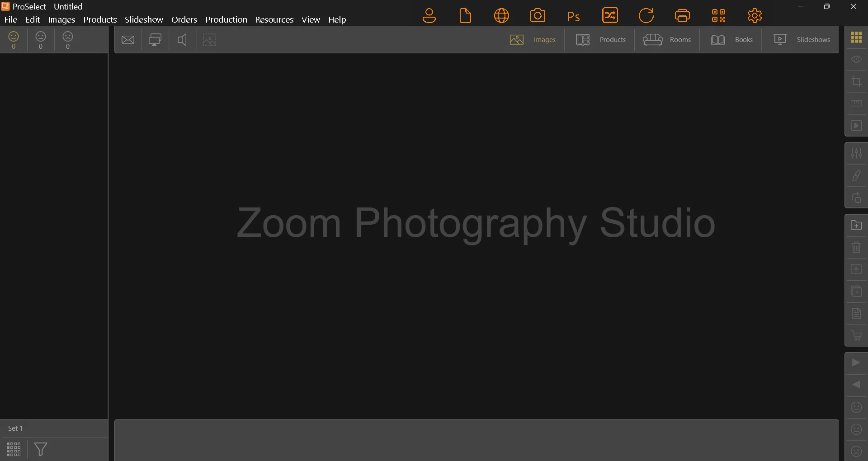Click the Photoshop Ps icon

pos(574,16)
